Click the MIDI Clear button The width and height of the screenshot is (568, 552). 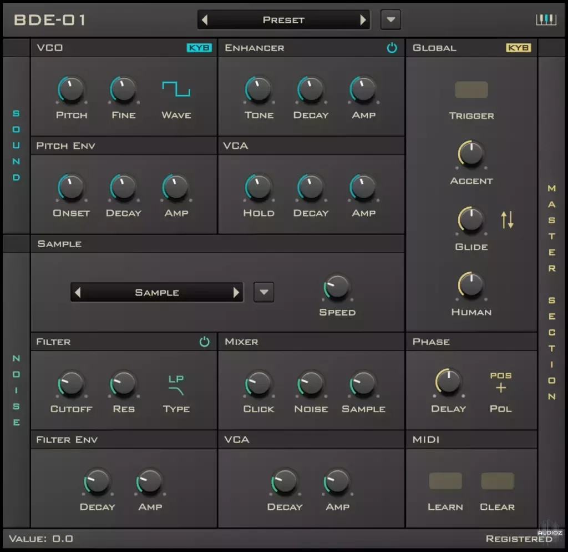[x=498, y=481]
